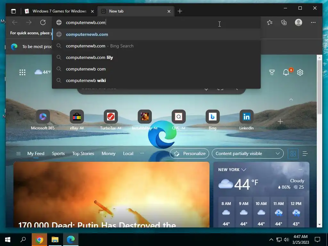Screen dimensions: 328x246
Task: Close the Windows 7 Games tab
Action: point(92,11)
